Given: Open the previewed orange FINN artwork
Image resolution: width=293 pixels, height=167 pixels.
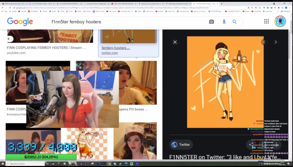Looking at the screenshot, I should tap(225, 82).
